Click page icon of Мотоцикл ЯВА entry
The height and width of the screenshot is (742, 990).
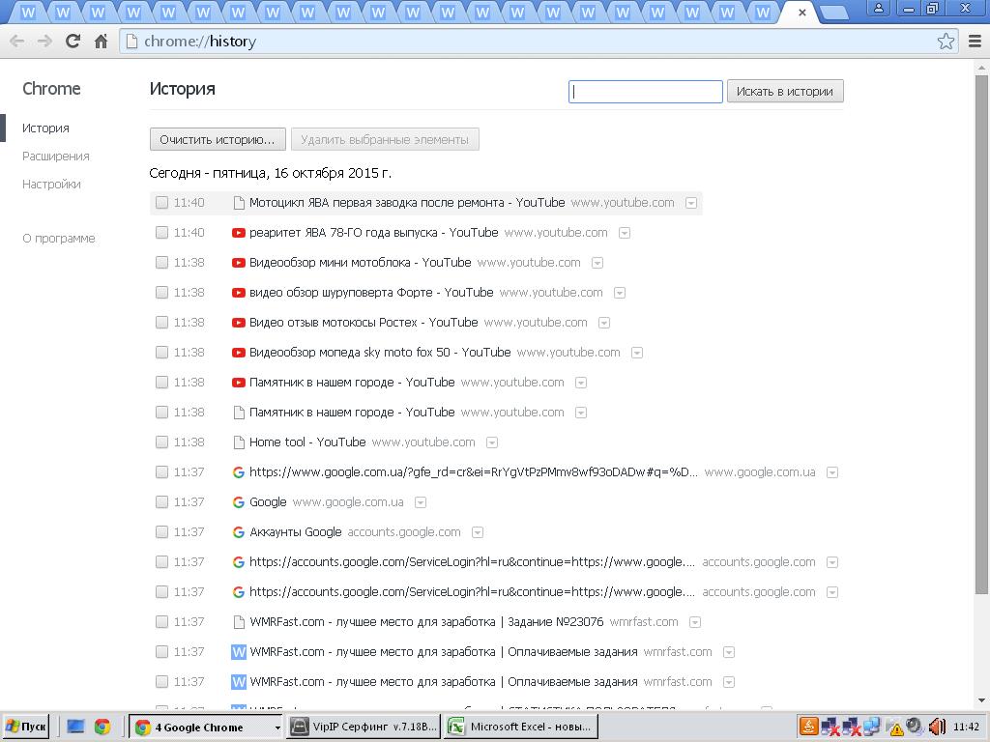(x=239, y=203)
